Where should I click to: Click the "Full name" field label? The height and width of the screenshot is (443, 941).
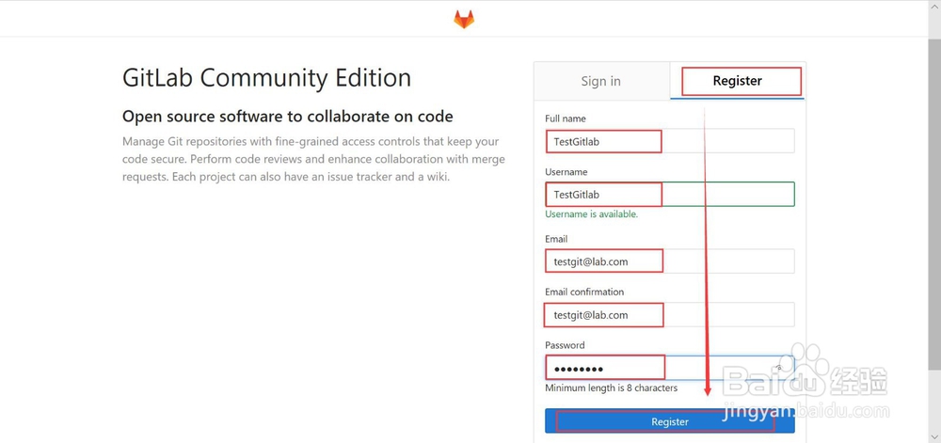tap(566, 119)
